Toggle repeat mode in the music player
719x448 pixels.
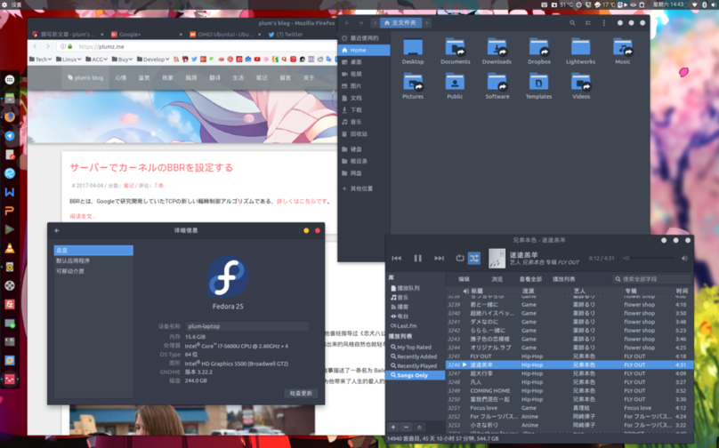460,259
